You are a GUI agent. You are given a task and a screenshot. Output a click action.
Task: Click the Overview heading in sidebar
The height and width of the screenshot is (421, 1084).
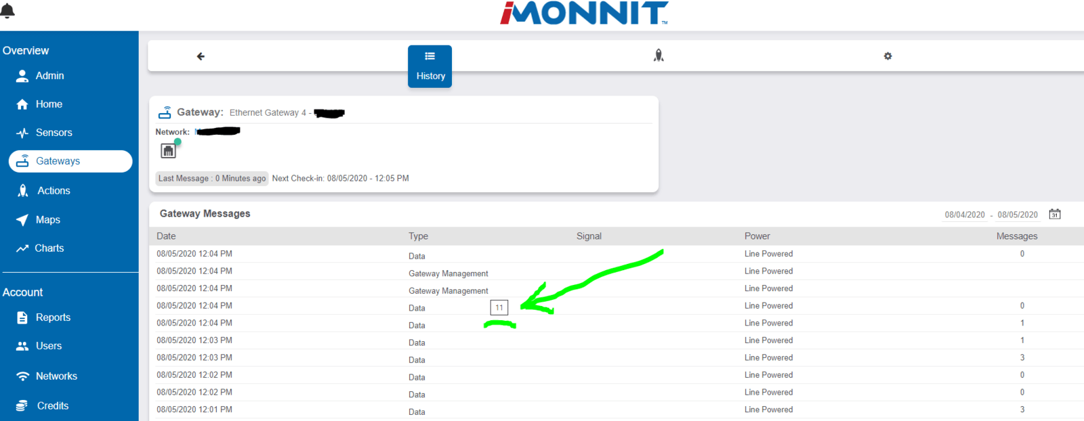pos(26,51)
